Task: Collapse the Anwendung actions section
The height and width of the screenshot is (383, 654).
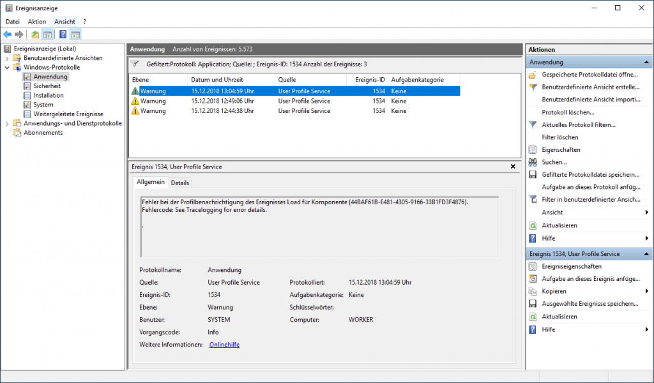Action: 646,62
